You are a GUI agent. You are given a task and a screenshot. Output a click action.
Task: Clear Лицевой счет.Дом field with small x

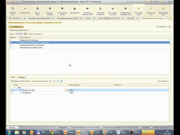click(x=67, y=90)
